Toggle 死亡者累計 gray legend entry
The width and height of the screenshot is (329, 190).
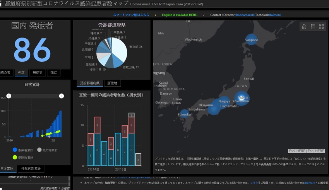pyautogui.click(x=48, y=150)
